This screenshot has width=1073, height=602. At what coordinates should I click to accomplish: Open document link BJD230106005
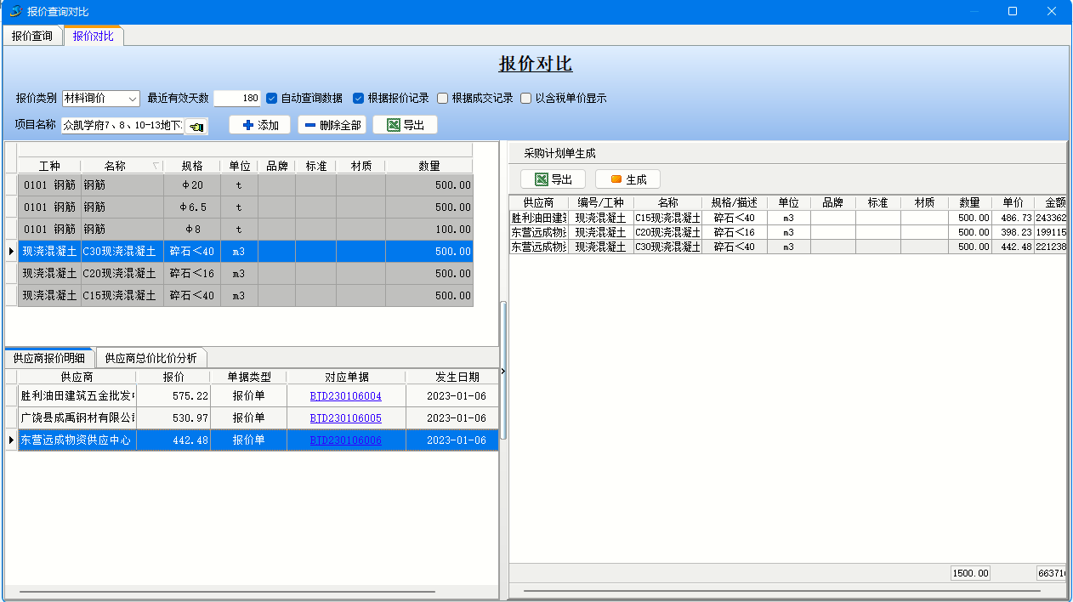[345, 418]
